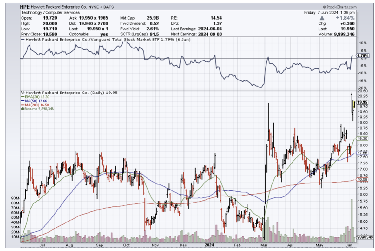The image size is (375, 251).
Task: Click the Optionable value yes
Action: (104, 34)
